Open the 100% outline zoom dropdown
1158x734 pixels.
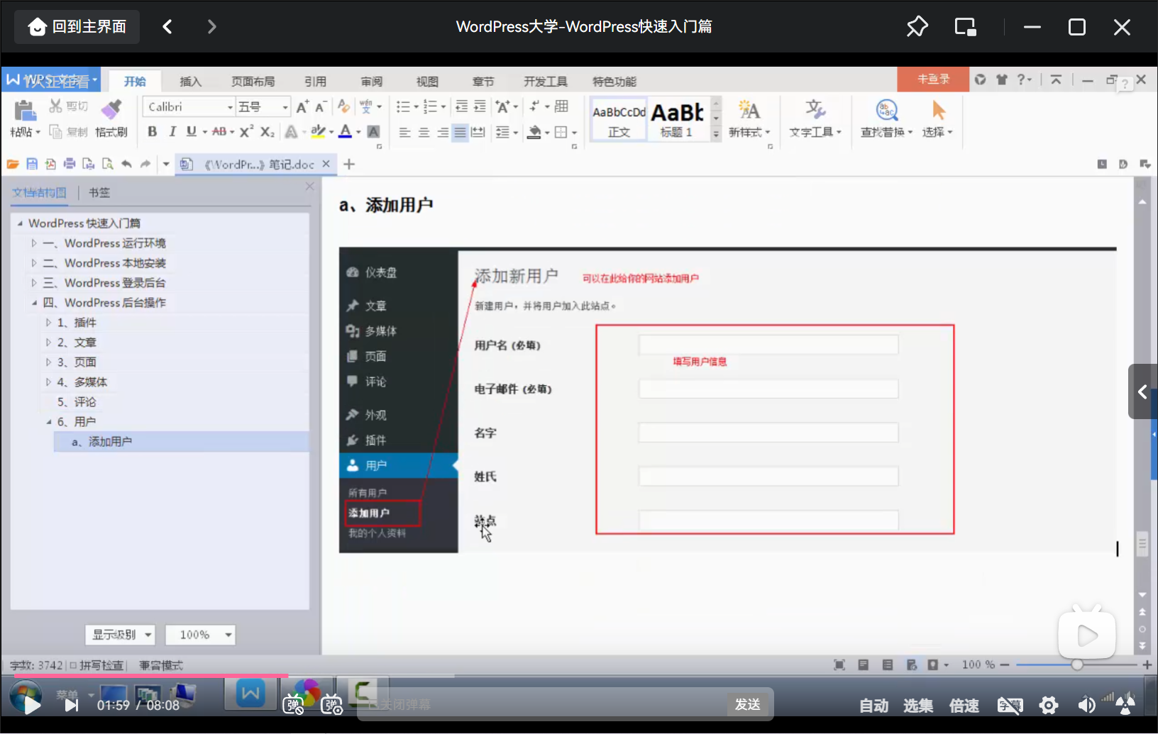pyautogui.click(x=200, y=635)
